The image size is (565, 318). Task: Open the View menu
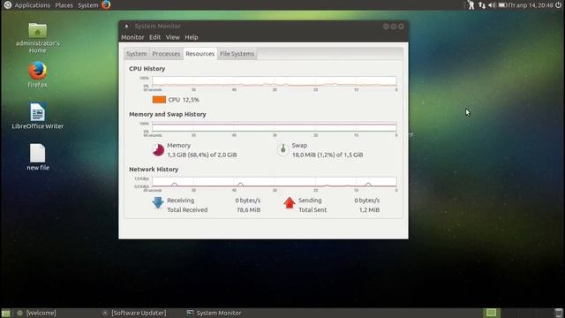173,37
